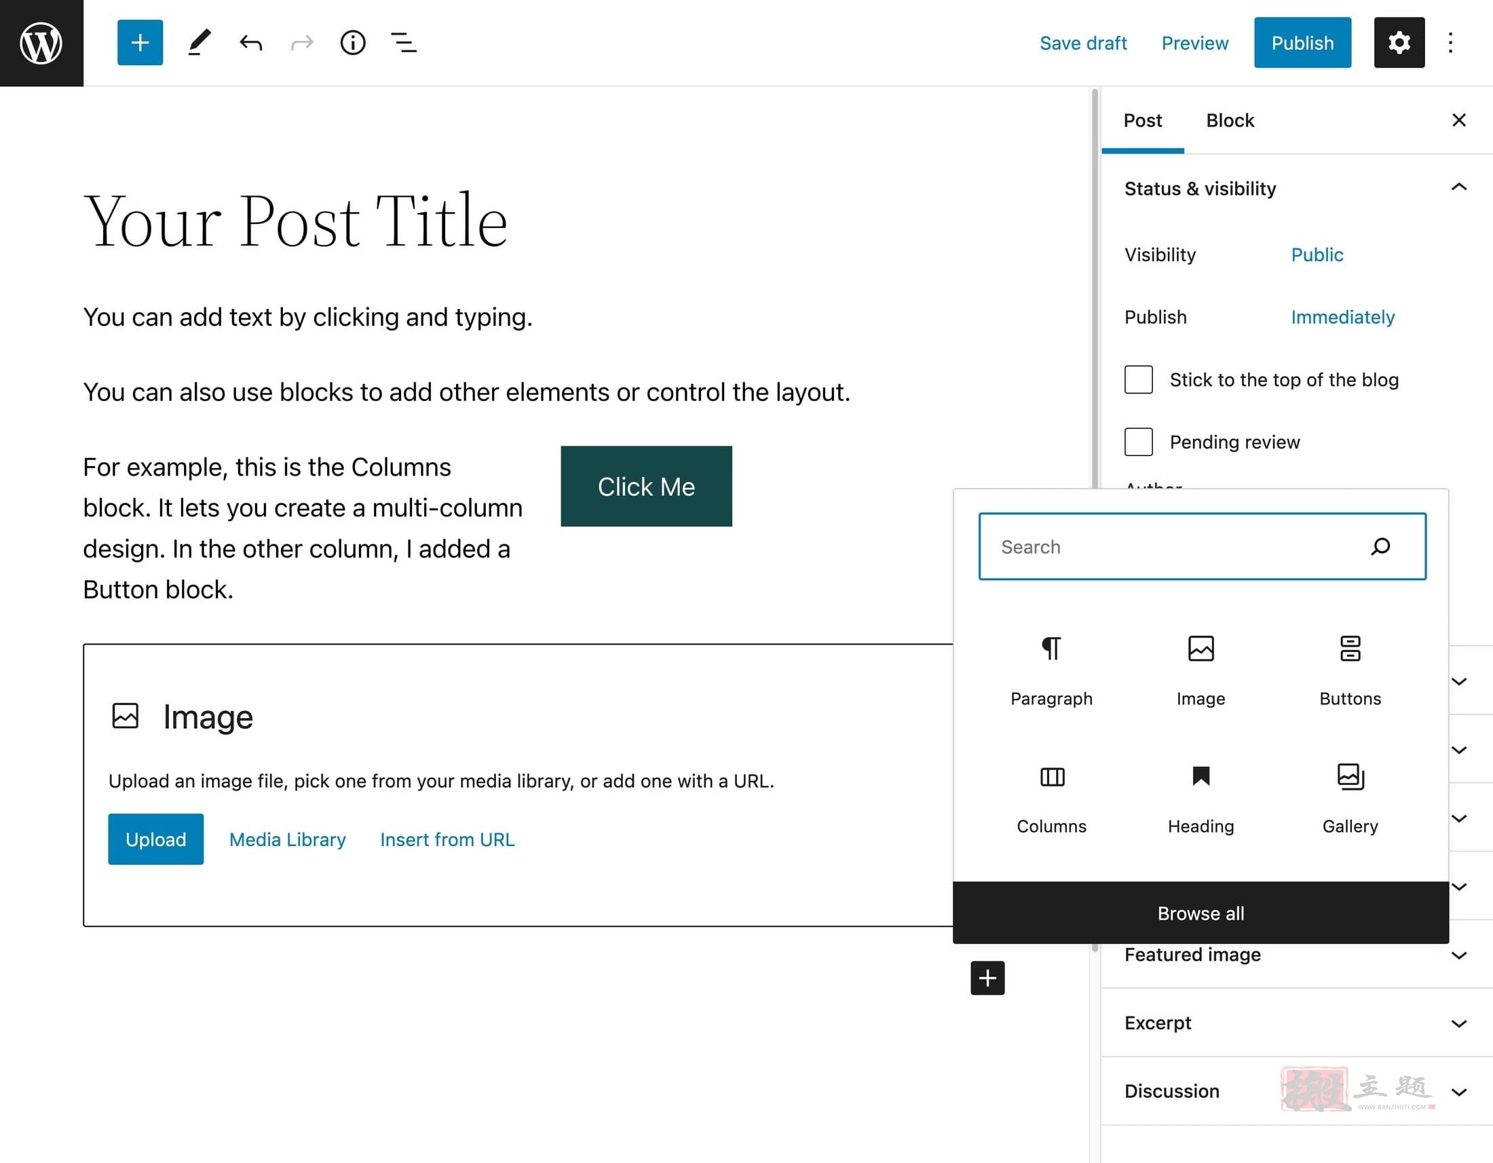Screen dimensions: 1493x1163
Task: Expand the Discussion panel
Action: pyautogui.click(x=1297, y=1091)
